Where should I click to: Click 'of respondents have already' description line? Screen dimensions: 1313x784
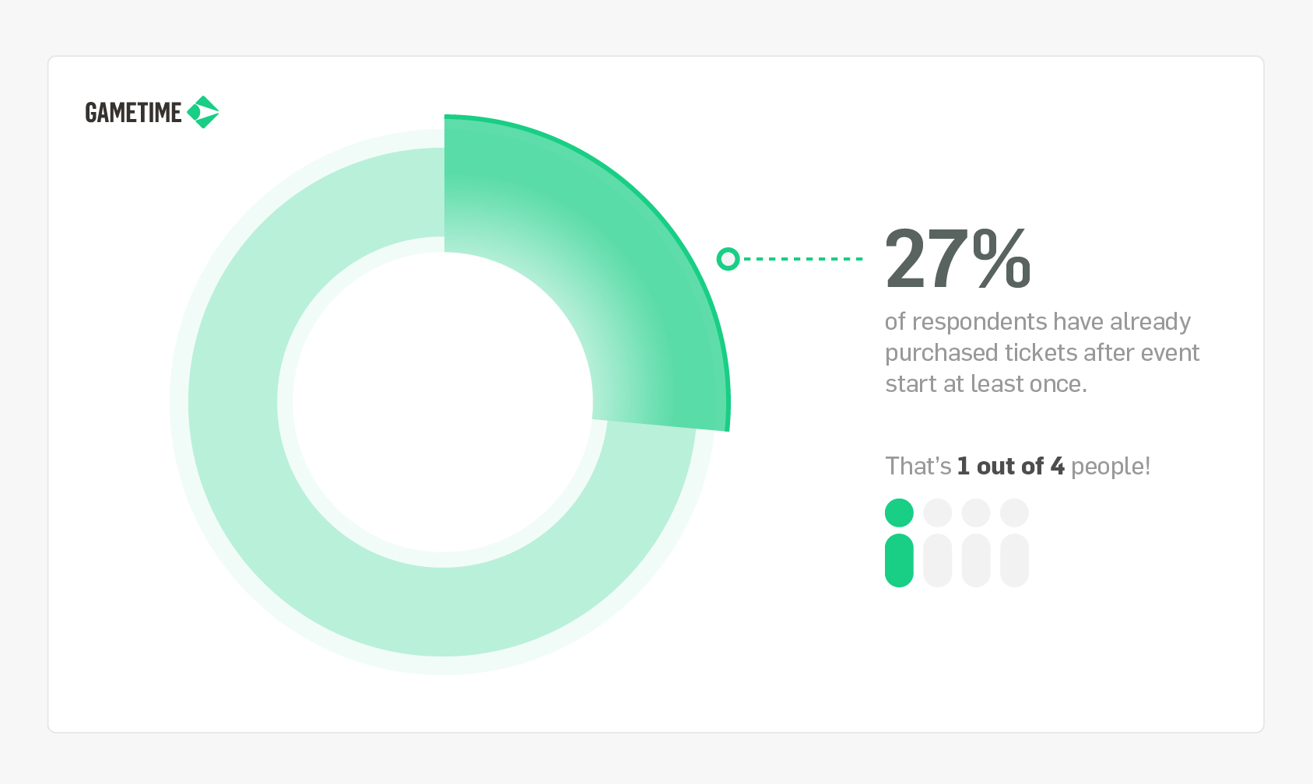click(1038, 322)
